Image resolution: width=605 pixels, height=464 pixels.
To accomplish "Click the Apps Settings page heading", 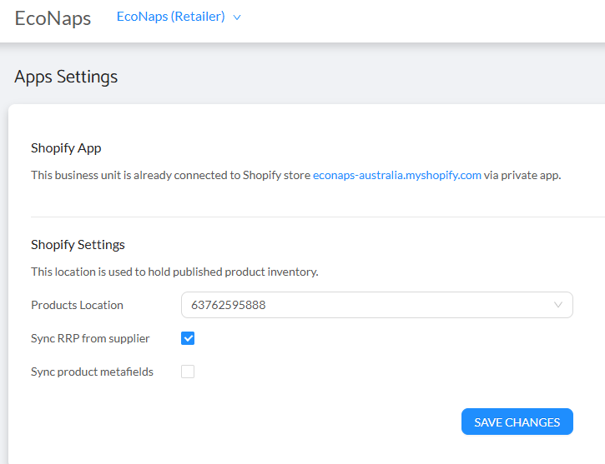I will (66, 77).
